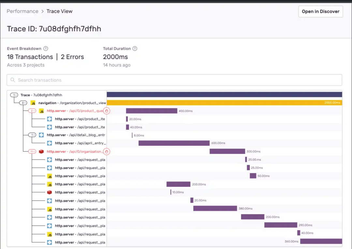
Task: Click the magnifier icon in the search box
Action: pos(13,80)
